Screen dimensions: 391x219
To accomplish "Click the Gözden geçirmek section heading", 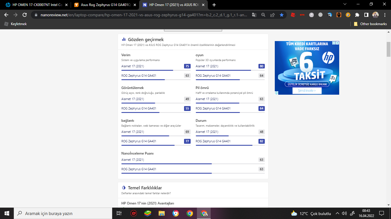I will pos(146,40).
